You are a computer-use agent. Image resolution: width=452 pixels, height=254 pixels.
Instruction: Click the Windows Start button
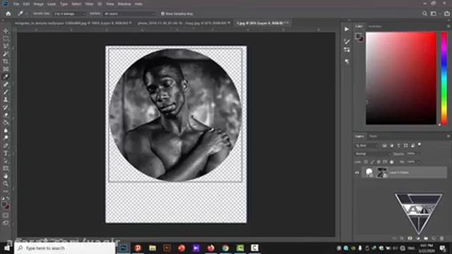pos(6,248)
